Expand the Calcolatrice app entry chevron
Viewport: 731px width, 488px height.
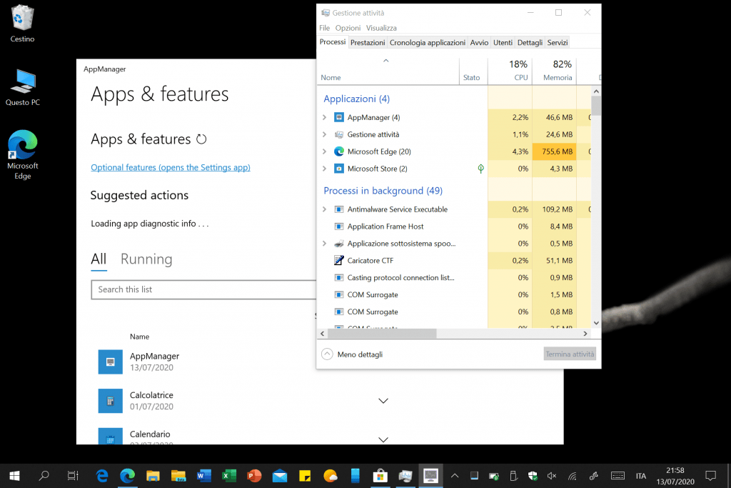[x=383, y=401]
